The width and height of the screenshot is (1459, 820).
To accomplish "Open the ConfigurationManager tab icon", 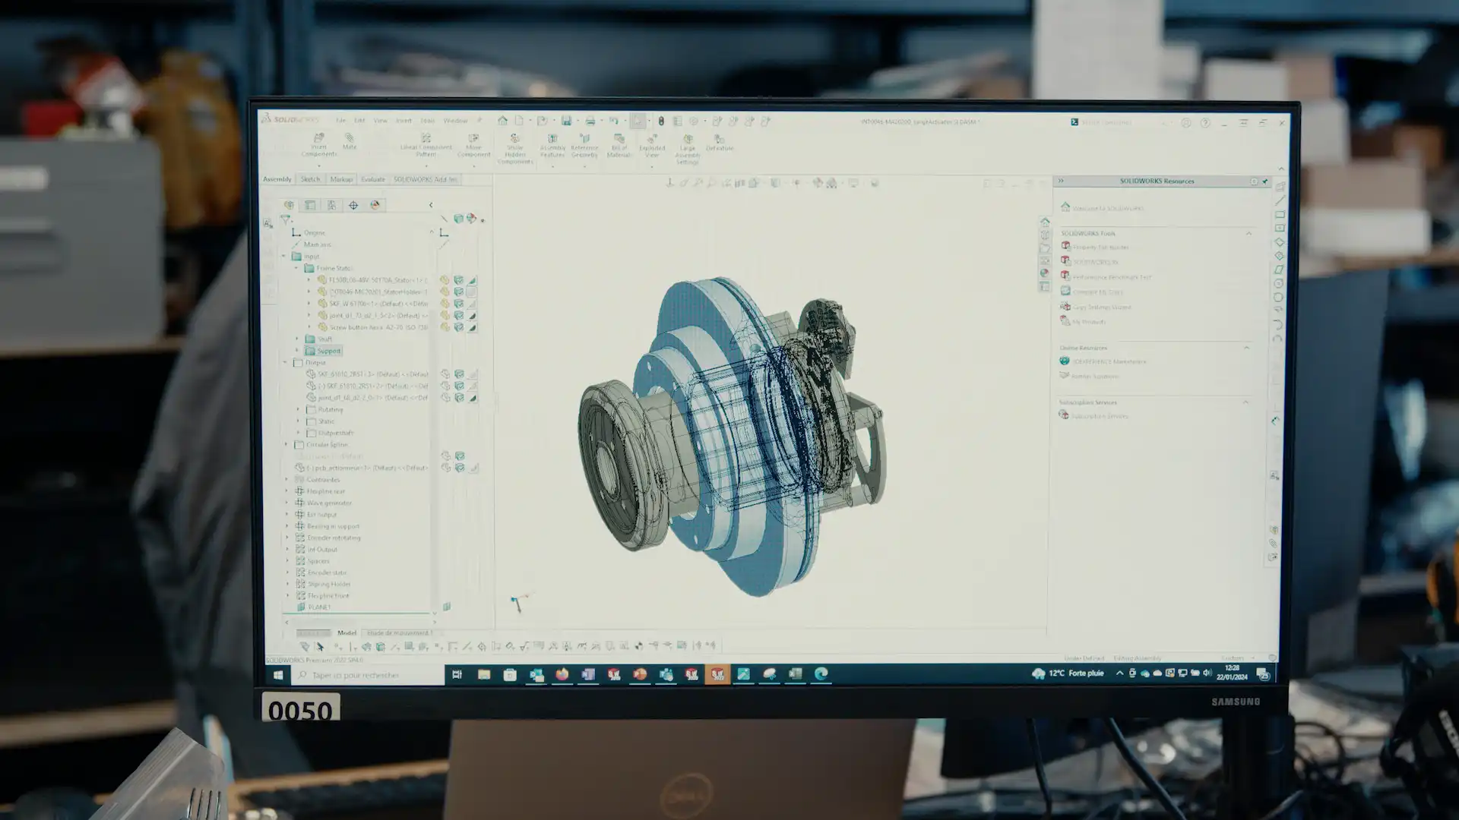I will tap(331, 205).
